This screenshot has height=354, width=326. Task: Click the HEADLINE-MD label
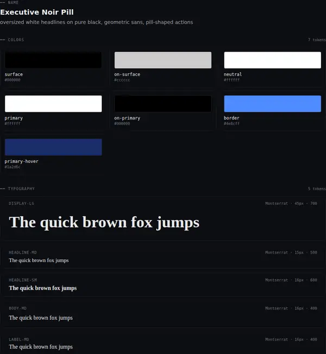[23, 252]
